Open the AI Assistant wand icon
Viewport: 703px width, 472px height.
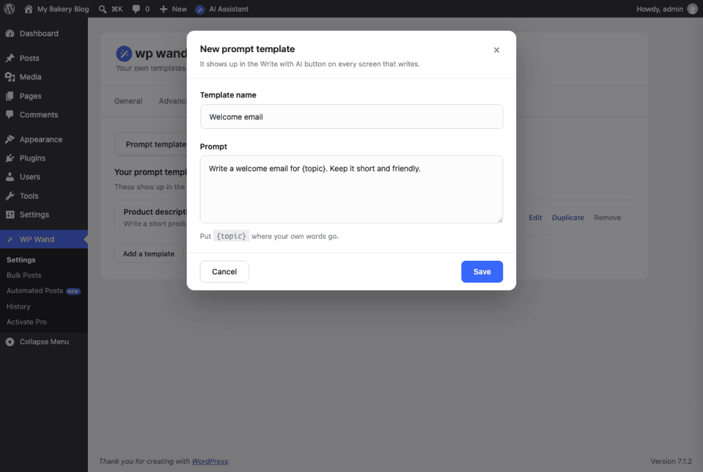pos(200,10)
